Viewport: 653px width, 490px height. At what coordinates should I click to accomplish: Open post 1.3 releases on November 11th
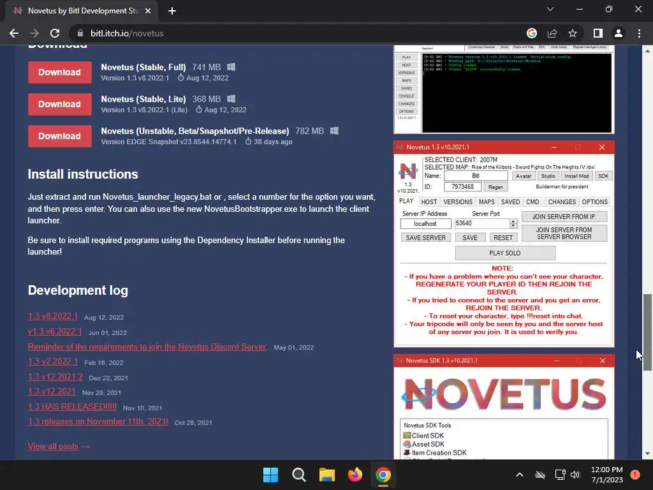click(x=98, y=422)
